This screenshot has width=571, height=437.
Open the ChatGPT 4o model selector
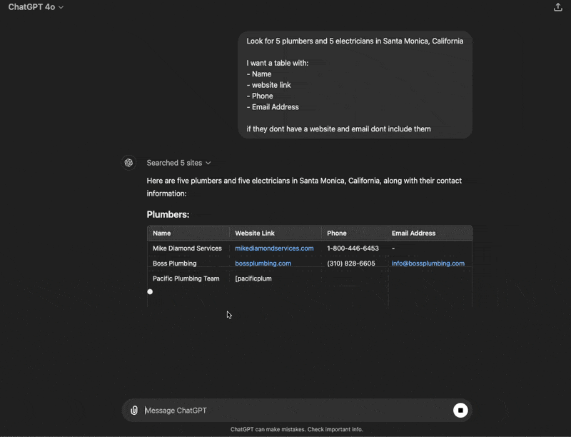[x=36, y=7]
